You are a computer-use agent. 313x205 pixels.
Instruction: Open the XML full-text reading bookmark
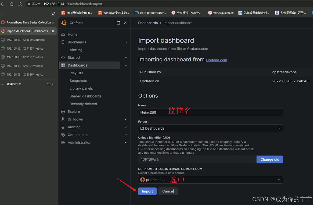click(187, 13)
